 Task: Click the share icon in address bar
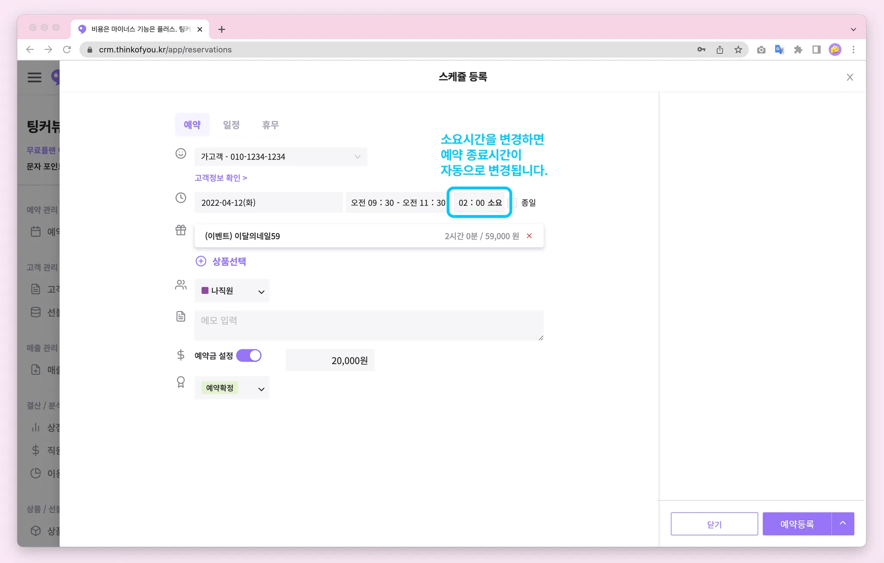(x=720, y=50)
